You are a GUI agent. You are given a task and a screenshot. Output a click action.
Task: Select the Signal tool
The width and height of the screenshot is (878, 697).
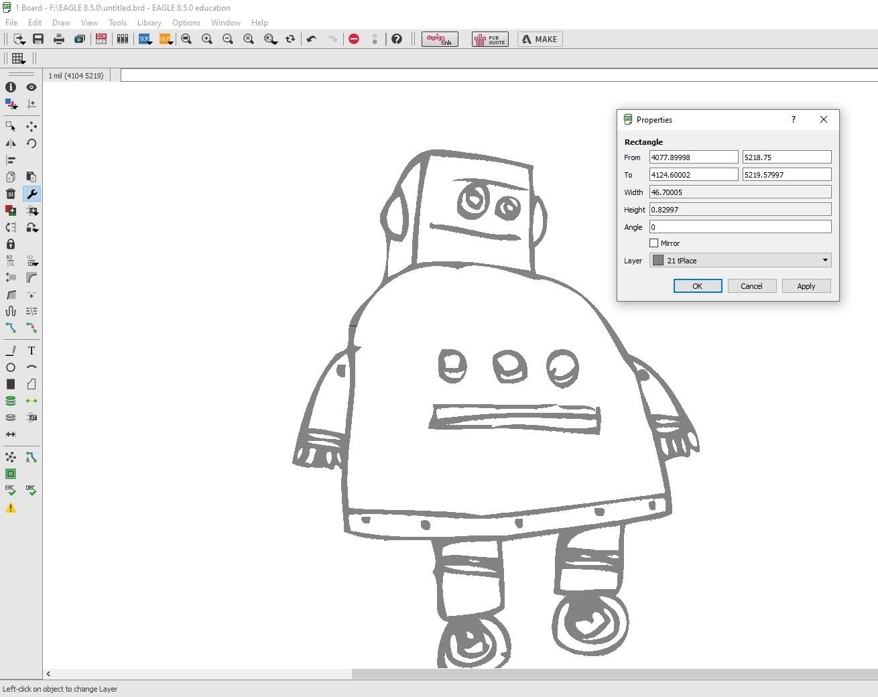[x=32, y=401]
